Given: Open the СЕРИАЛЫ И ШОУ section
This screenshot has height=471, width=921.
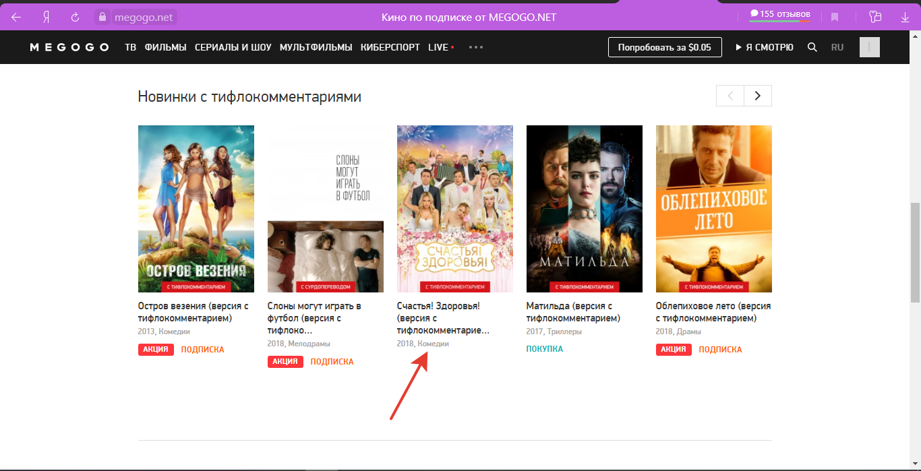Looking at the screenshot, I should (x=233, y=47).
